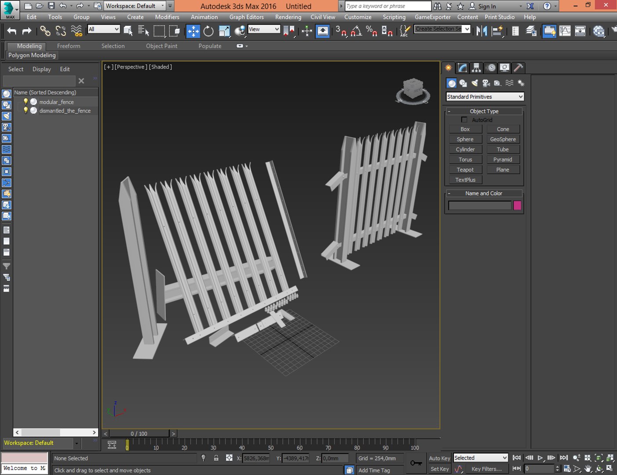The image size is (617, 475).
Task: Click the Select and Link chain icon
Action: [x=45, y=31]
